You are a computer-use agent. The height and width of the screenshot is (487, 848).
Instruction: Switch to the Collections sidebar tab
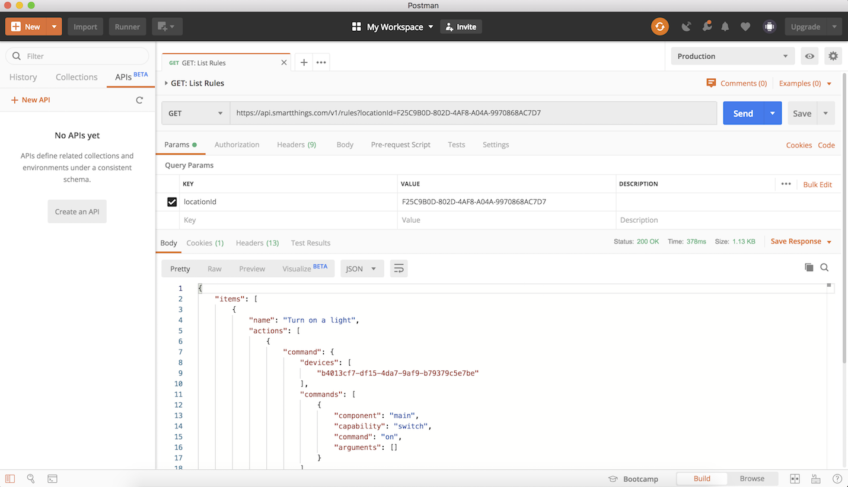tap(76, 77)
